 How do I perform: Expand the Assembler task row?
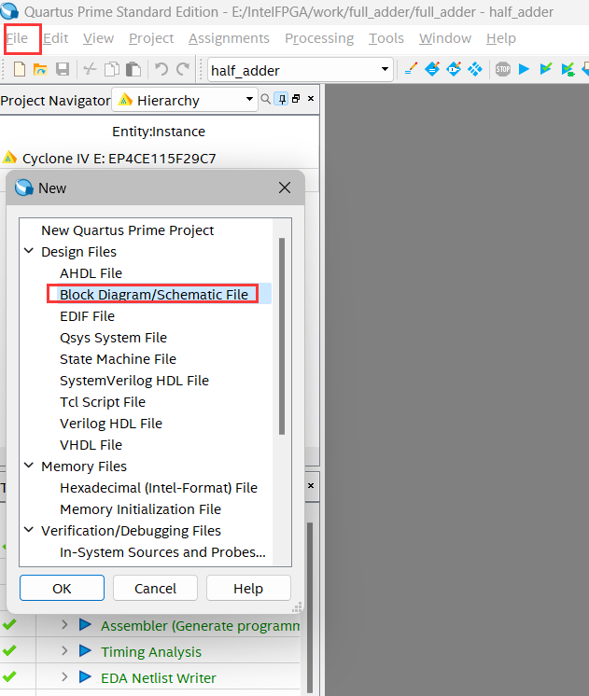[64, 625]
